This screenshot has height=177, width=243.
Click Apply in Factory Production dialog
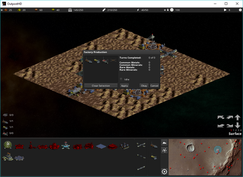125,86
